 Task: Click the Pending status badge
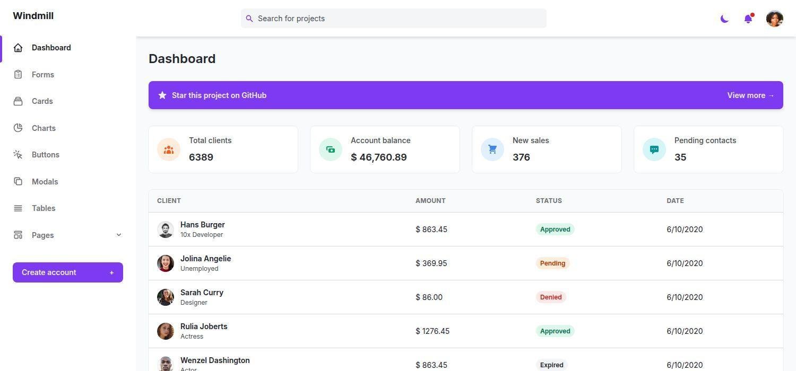coord(552,263)
